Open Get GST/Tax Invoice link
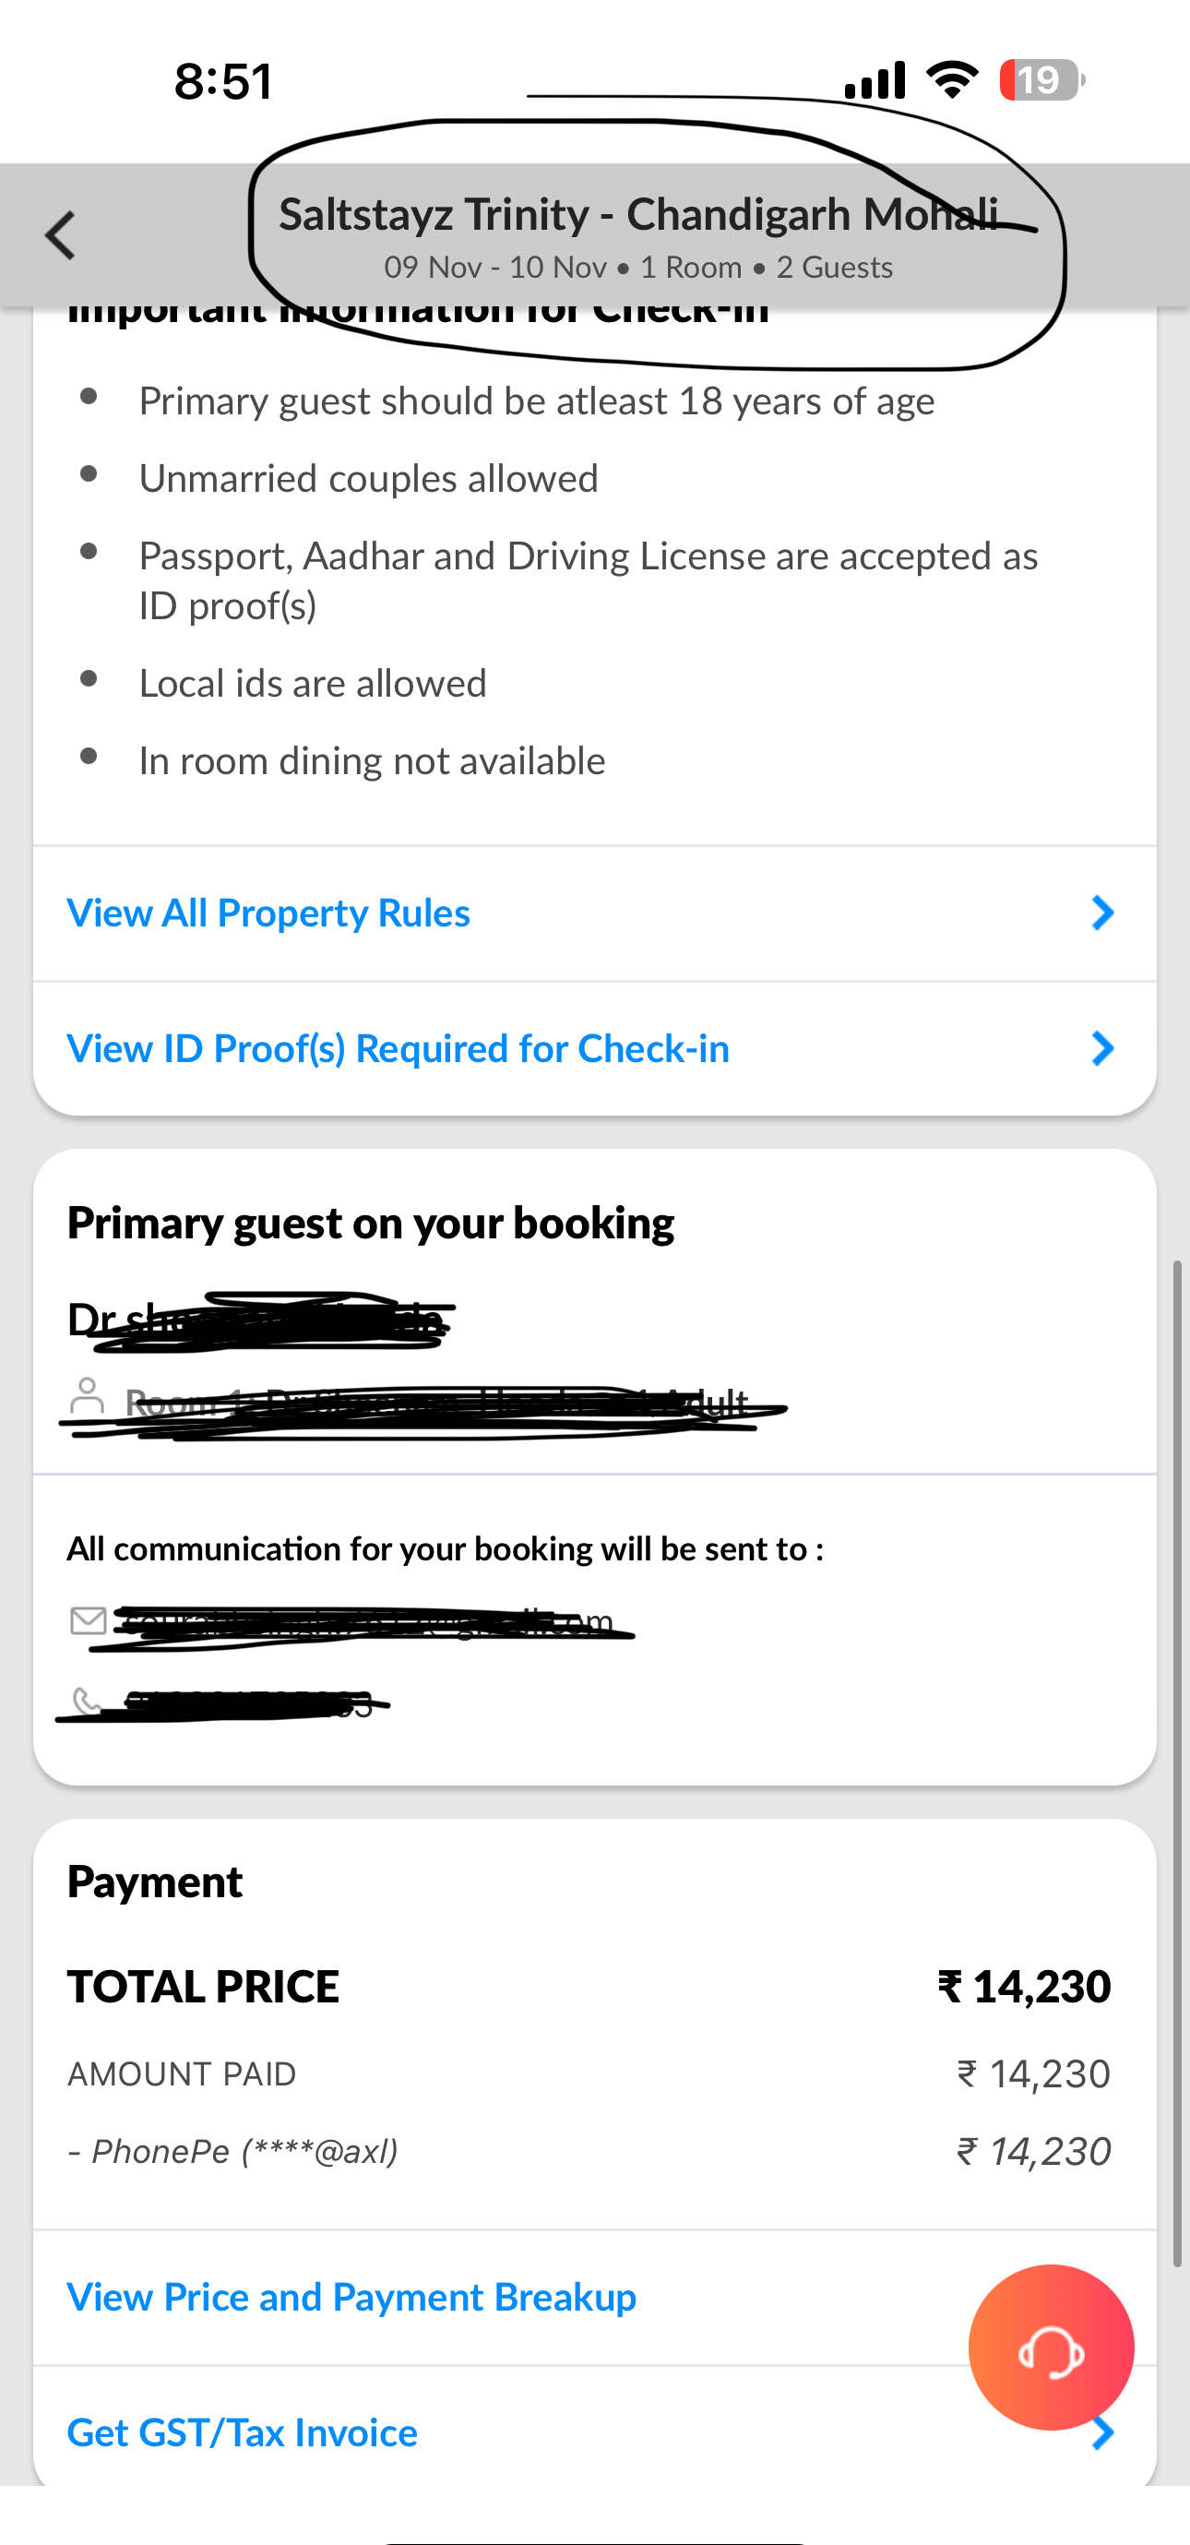Image resolution: width=1190 pixels, height=2545 pixels. click(242, 2432)
